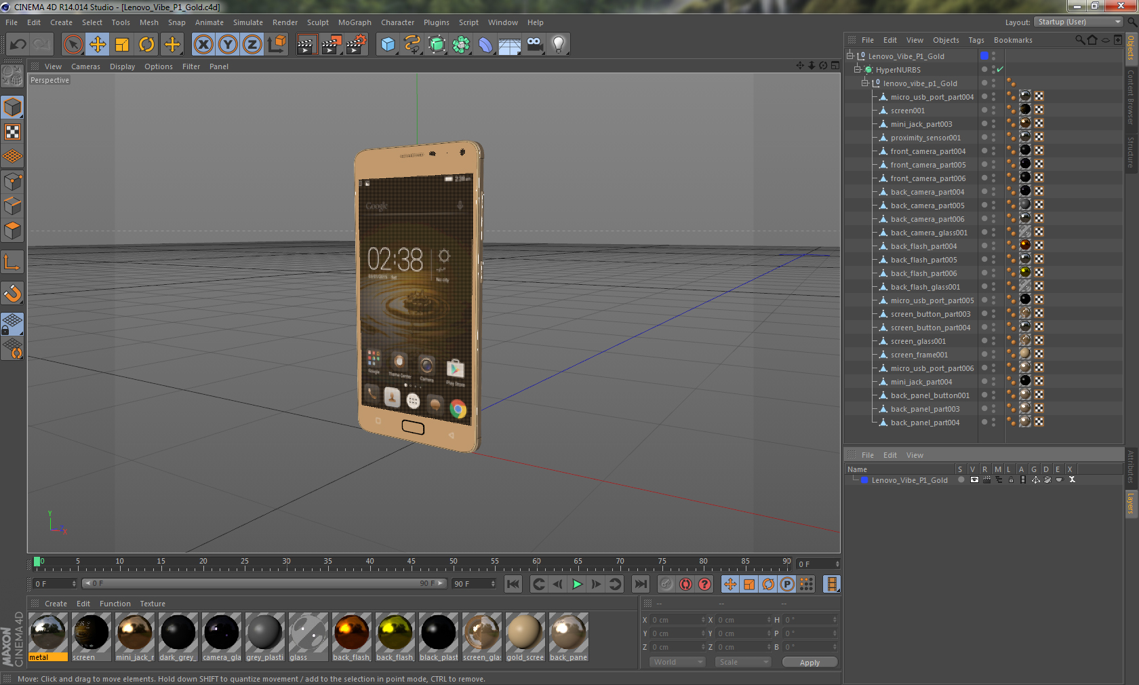Switch to Model mode in left palette
This screenshot has height=685, width=1139.
13,107
